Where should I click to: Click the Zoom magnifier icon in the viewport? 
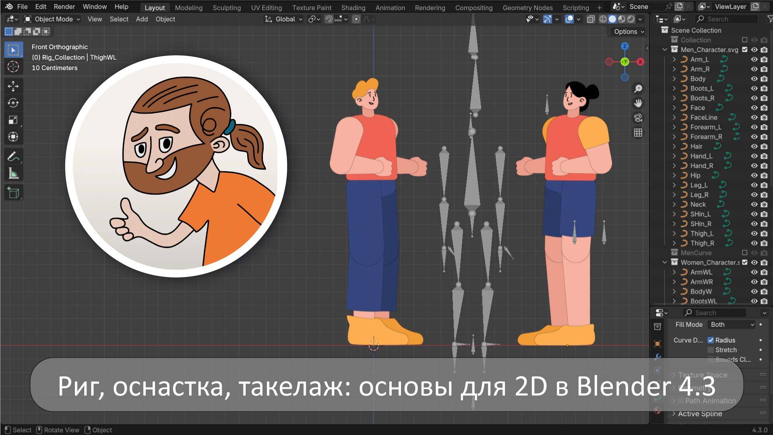638,88
